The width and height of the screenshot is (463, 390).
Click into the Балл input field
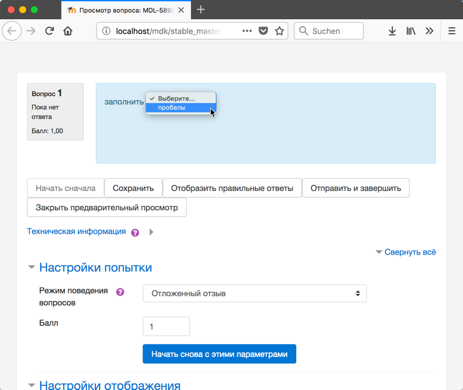coord(166,326)
